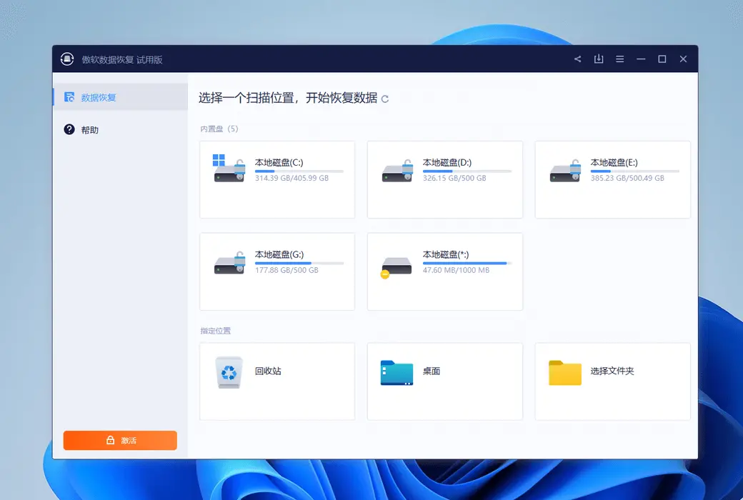The image size is (743, 500).
Task: Click the share icon in title bar
Action: pos(578,59)
